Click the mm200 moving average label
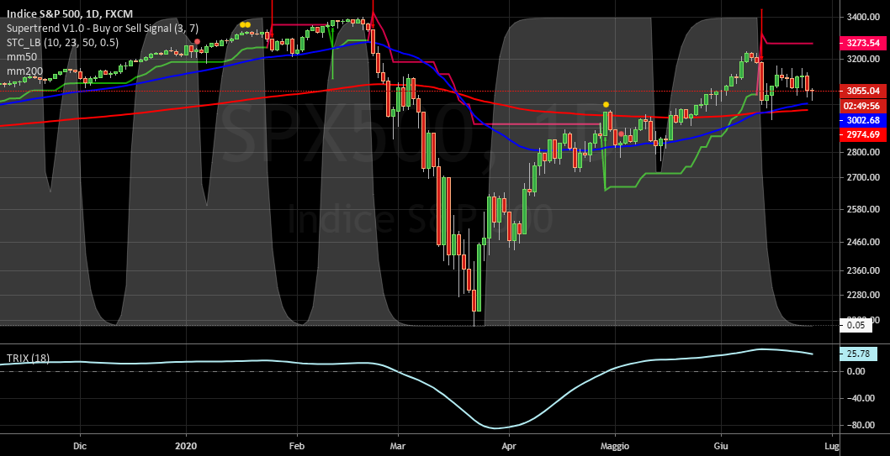 pyautogui.click(x=24, y=71)
